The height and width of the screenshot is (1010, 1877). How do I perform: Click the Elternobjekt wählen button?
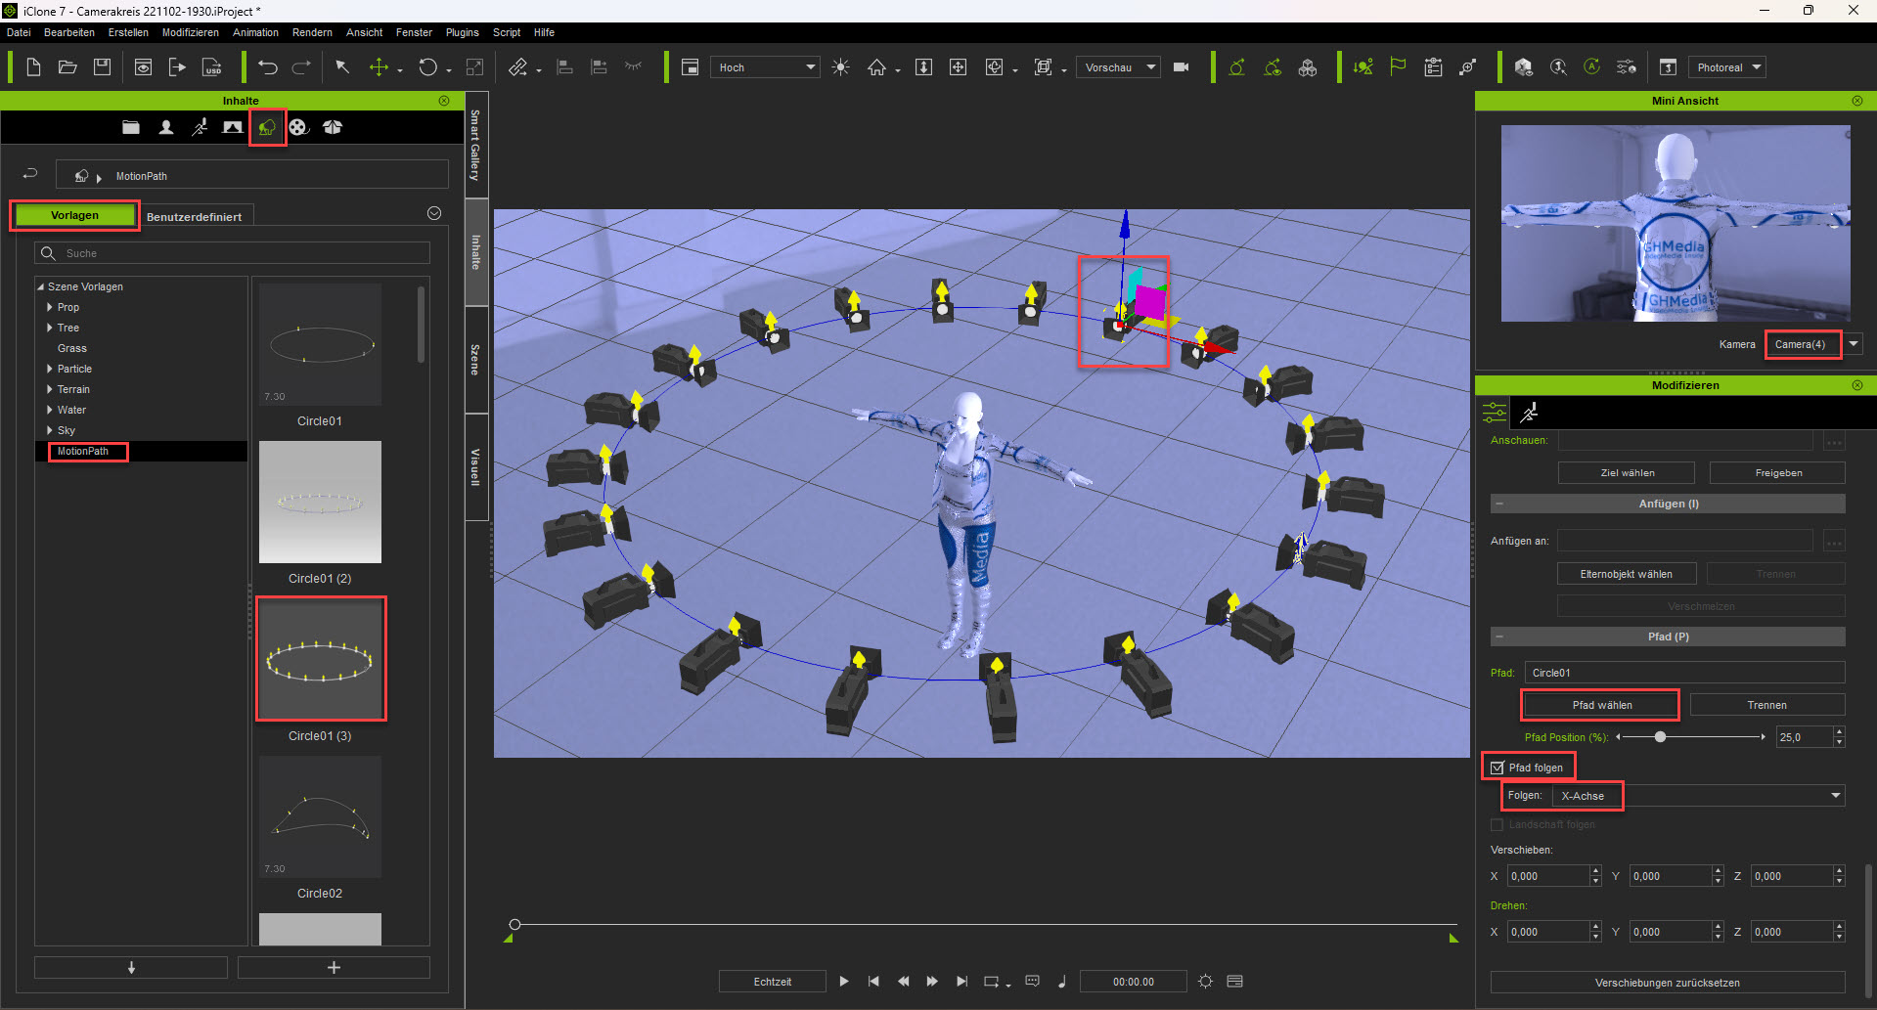pos(1627,574)
